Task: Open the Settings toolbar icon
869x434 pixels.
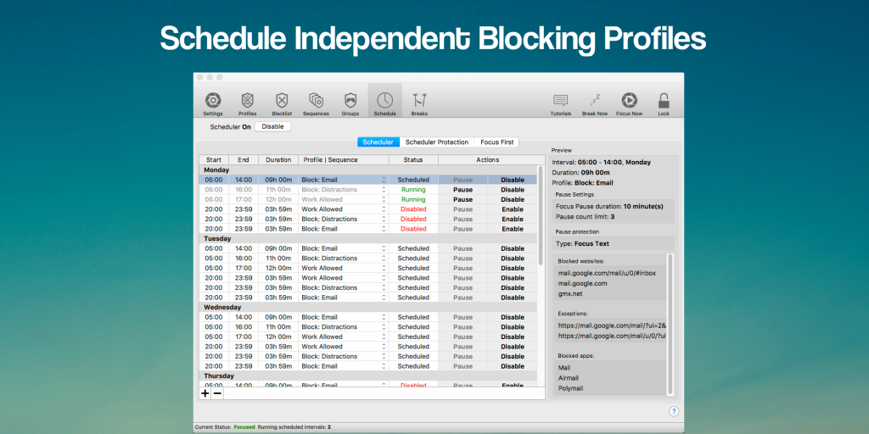Action: (x=213, y=100)
